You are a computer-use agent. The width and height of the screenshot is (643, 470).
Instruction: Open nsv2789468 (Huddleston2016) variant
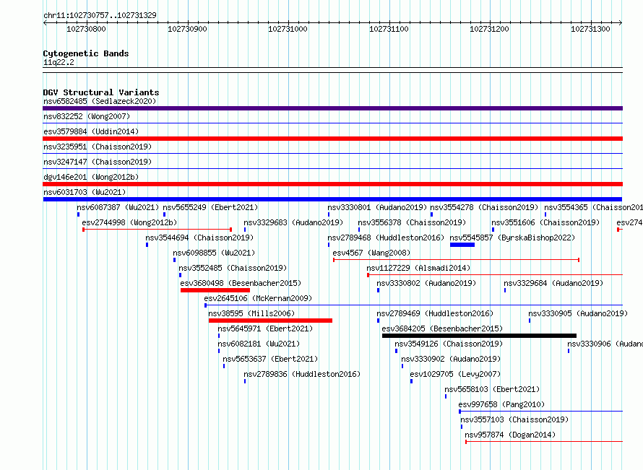pyautogui.click(x=386, y=238)
